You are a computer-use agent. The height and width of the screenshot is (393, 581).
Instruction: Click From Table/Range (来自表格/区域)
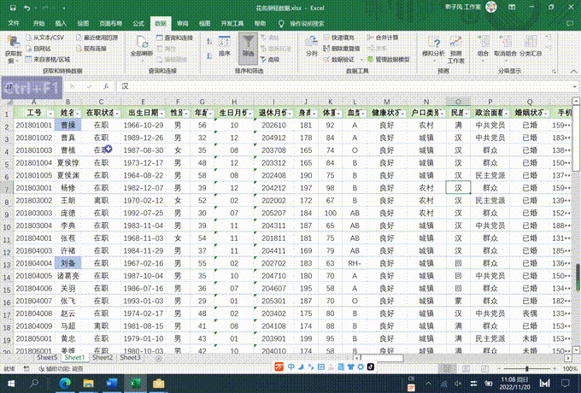click(48, 59)
